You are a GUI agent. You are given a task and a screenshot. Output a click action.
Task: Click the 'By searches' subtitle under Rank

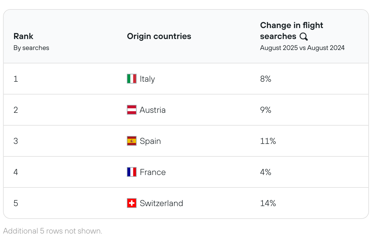(x=31, y=48)
